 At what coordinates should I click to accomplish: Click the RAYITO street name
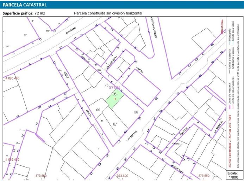coord(139,70)
